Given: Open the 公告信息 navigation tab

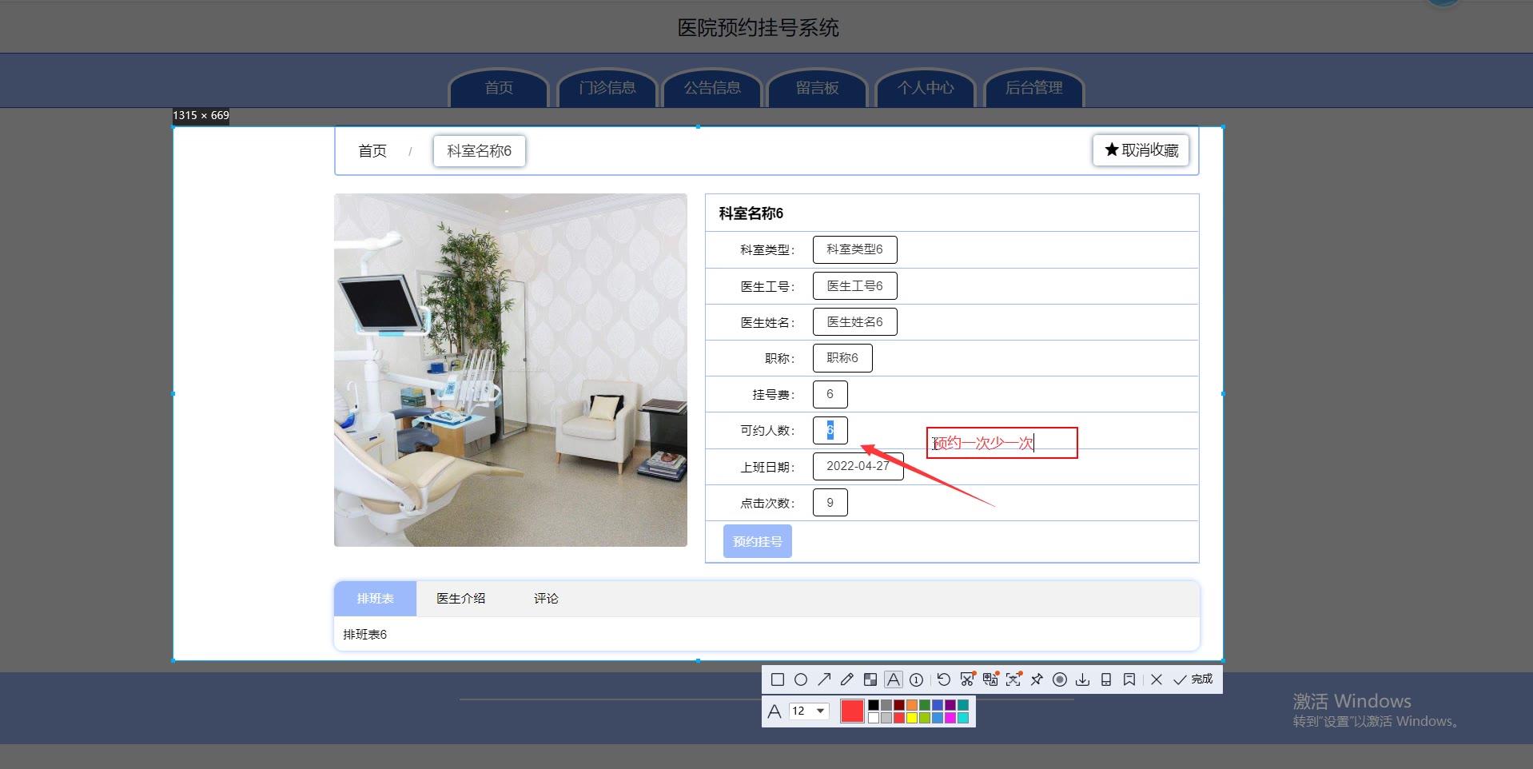Looking at the screenshot, I should click(712, 88).
